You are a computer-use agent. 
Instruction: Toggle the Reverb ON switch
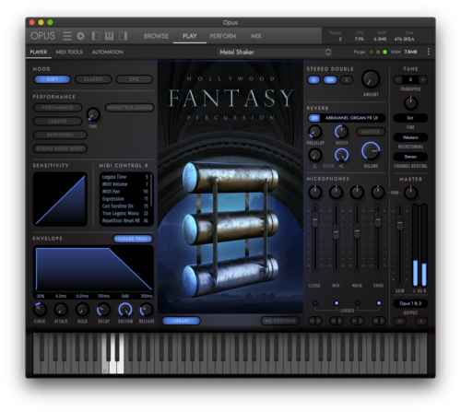(x=314, y=118)
